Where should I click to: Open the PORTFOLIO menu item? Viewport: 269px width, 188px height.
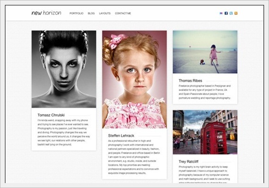76,13
